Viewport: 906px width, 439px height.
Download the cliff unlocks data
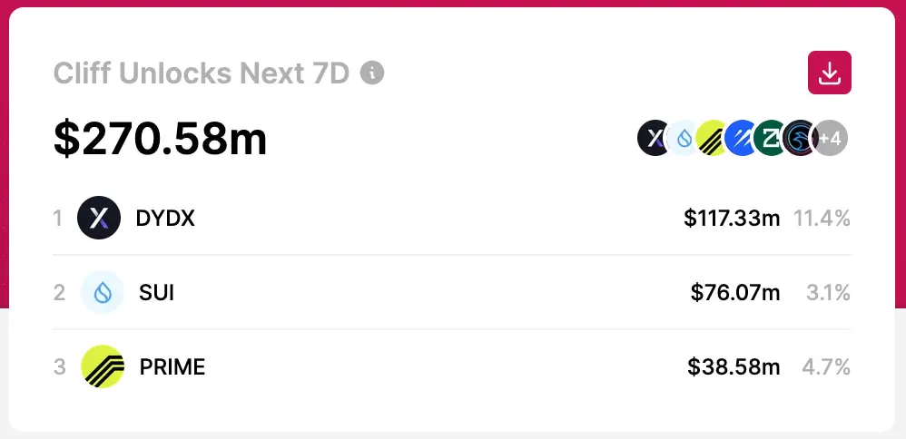[x=829, y=73]
